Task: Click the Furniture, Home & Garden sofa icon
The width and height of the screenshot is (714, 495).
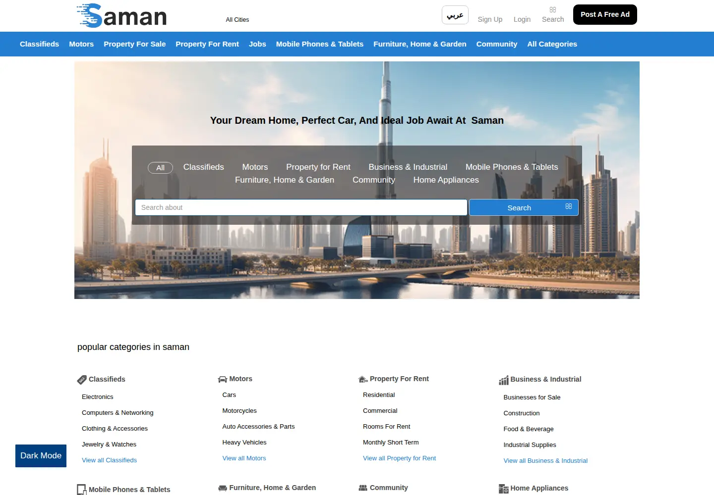Action: tap(223, 488)
